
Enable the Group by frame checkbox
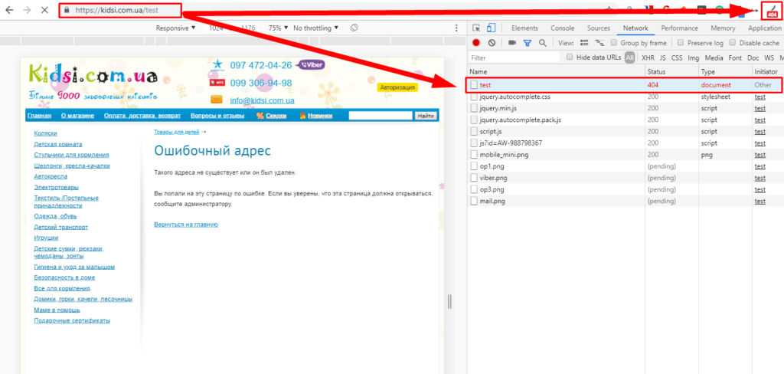click(615, 43)
